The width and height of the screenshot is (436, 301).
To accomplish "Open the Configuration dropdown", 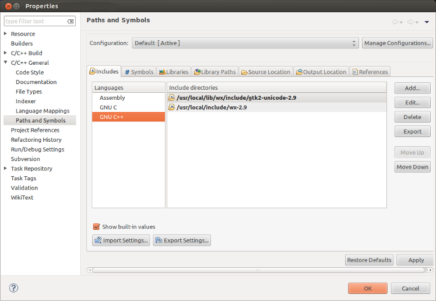I will (245, 43).
